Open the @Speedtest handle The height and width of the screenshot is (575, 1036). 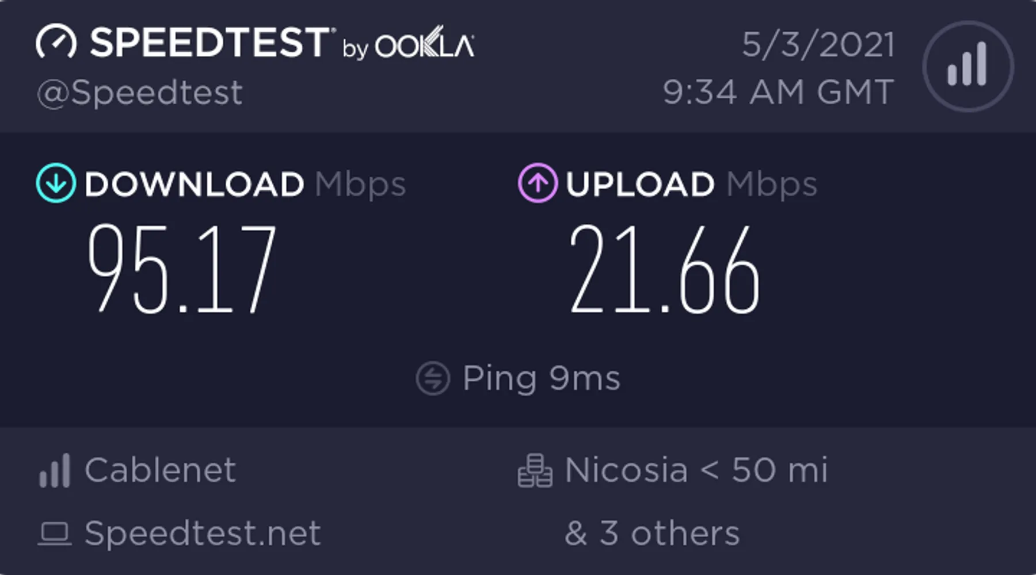pyautogui.click(x=140, y=93)
